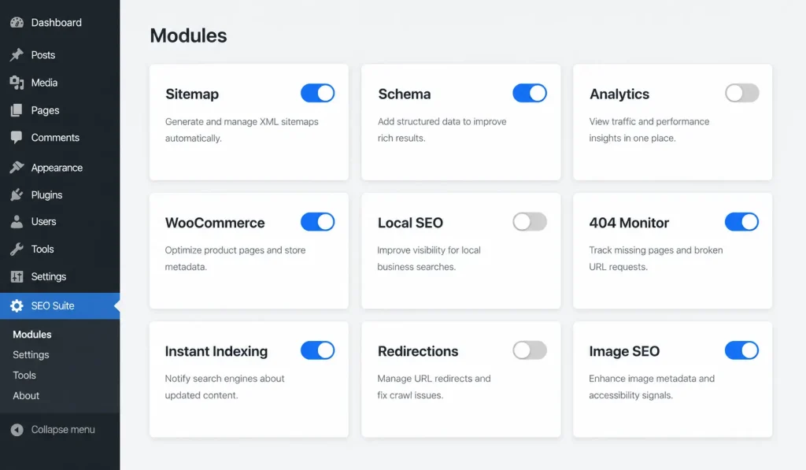Image resolution: width=806 pixels, height=470 pixels.
Task: Click the Local SEO card title
Action: coord(410,223)
